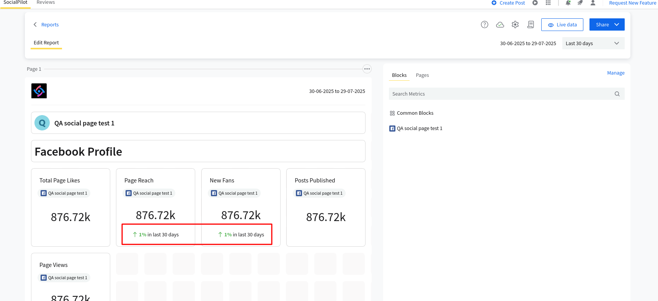
Task: Click the Reports back link
Action: 50,24
